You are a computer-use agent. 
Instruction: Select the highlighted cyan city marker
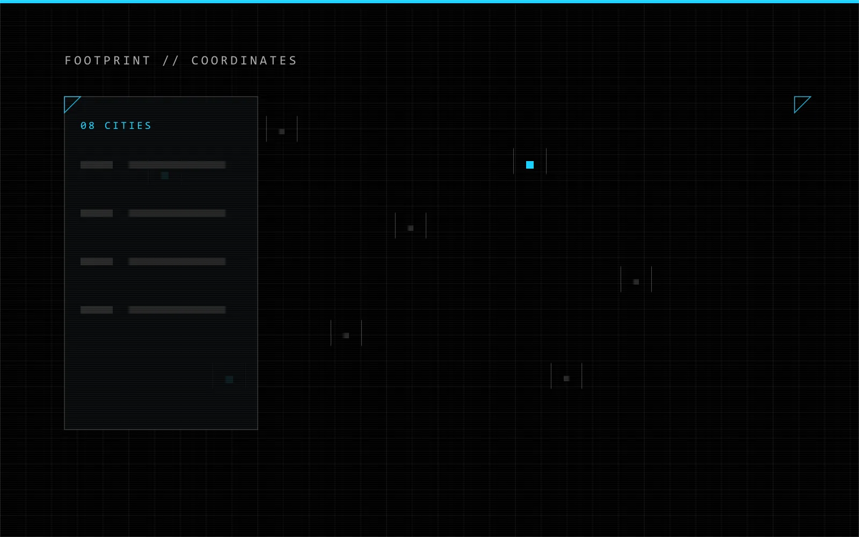[x=530, y=164]
